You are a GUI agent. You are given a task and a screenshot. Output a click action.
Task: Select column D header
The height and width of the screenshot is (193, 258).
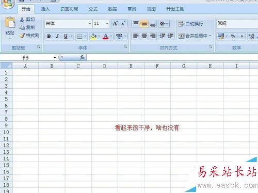[105, 66]
